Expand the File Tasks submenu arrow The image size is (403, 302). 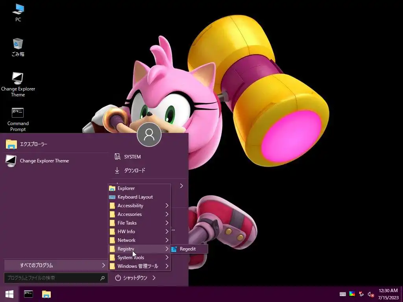(x=167, y=223)
